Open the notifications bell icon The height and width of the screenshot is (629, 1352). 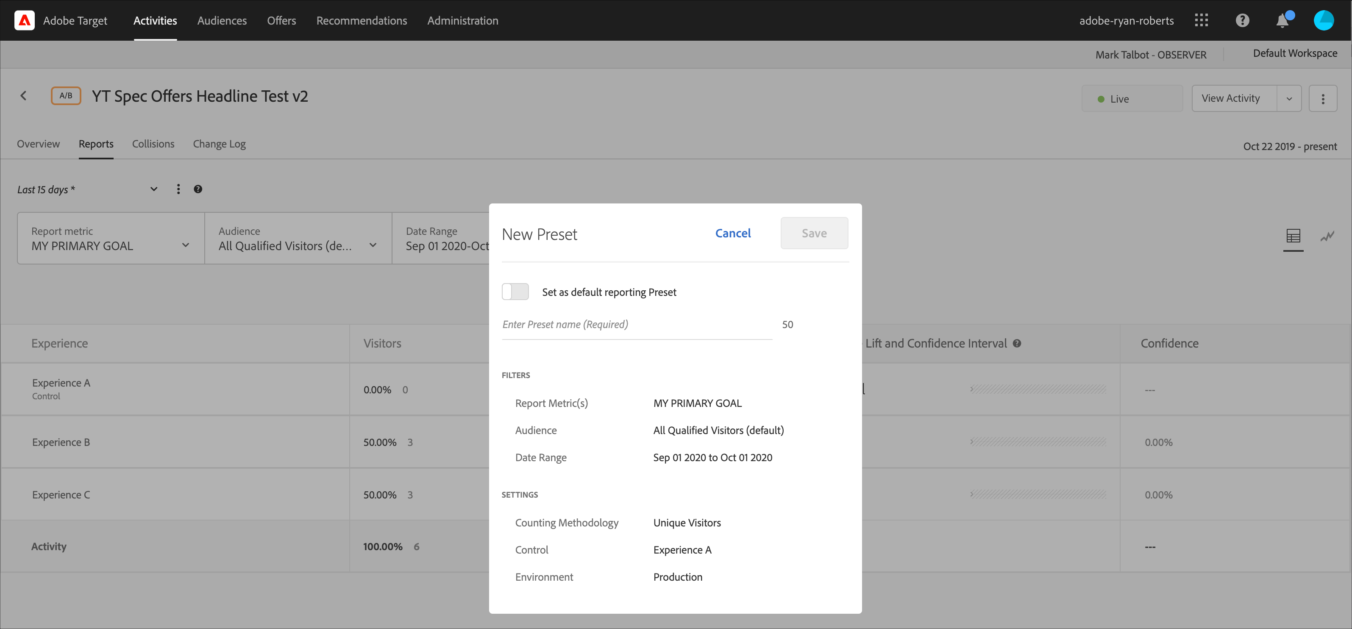tap(1282, 20)
